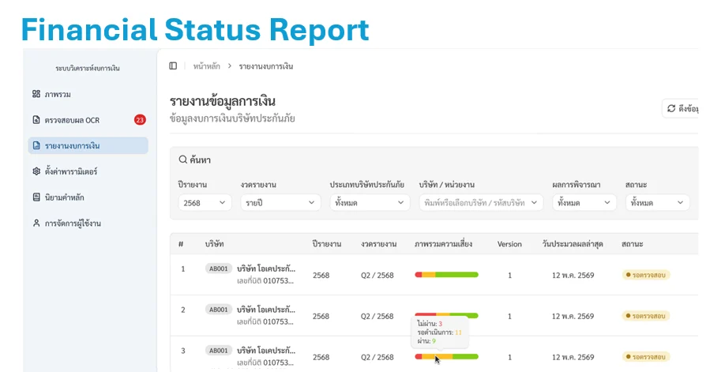Image resolution: width=706 pixels, height=372 pixels.
Task: Click the ตรวจสอบผล OCR document icon
Action: [36, 120]
